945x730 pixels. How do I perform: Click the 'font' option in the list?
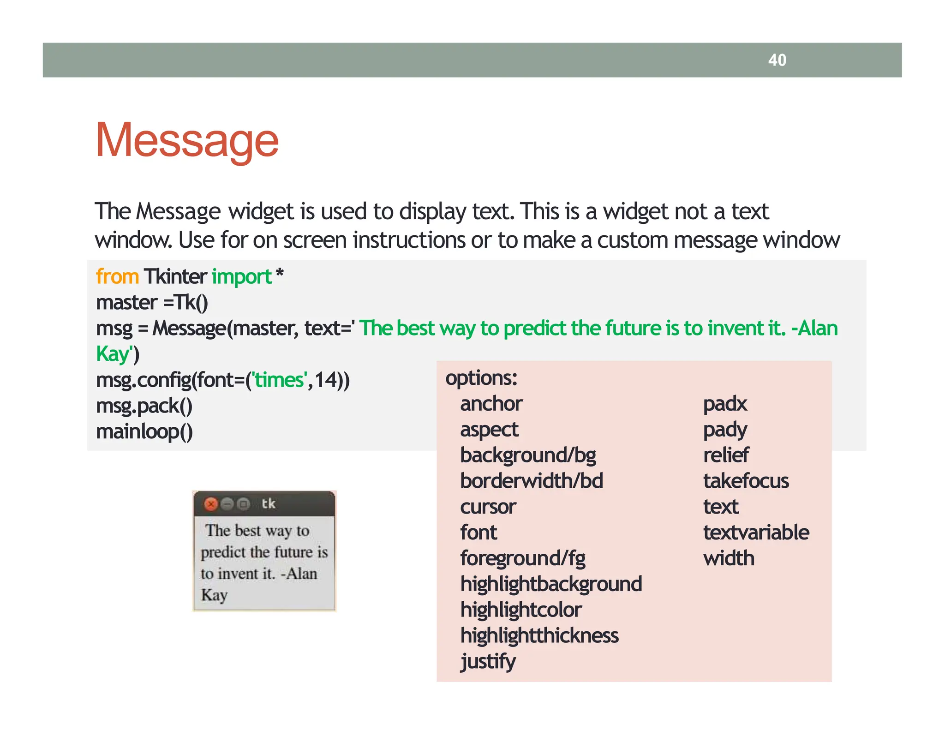tap(478, 533)
